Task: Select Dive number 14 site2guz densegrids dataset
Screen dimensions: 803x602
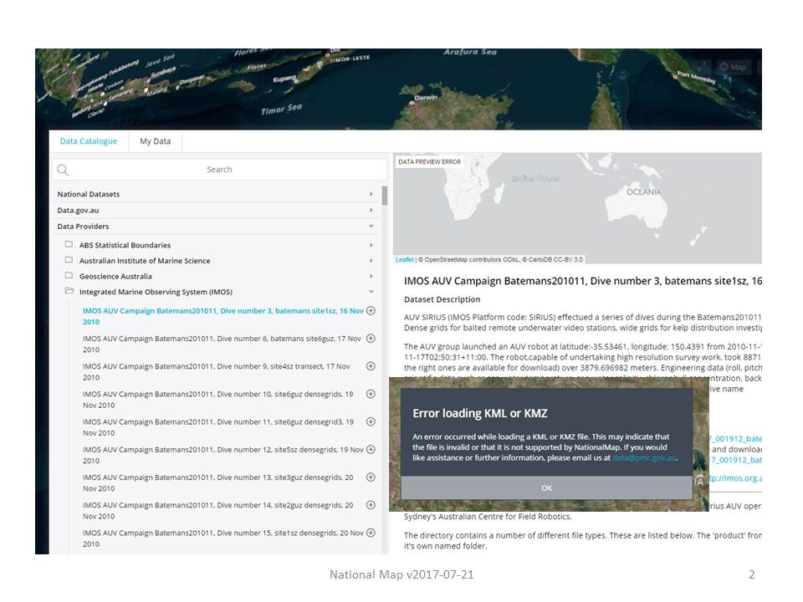Action: click(x=218, y=510)
